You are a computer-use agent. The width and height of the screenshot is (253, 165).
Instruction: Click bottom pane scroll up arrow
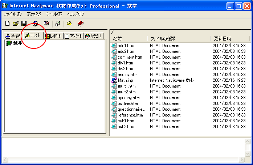point(248,141)
